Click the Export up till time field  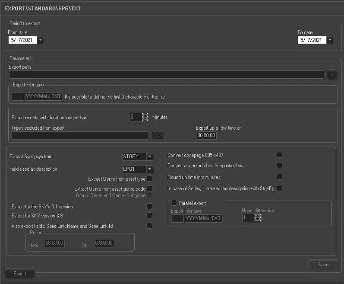(206, 135)
